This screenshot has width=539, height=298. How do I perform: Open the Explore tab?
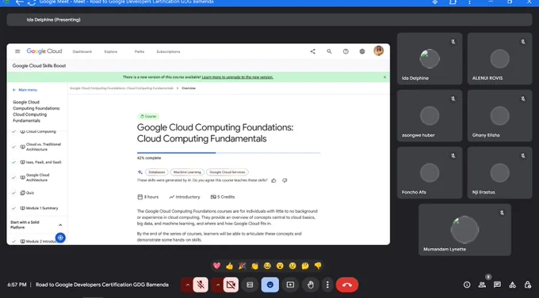[x=111, y=52]
